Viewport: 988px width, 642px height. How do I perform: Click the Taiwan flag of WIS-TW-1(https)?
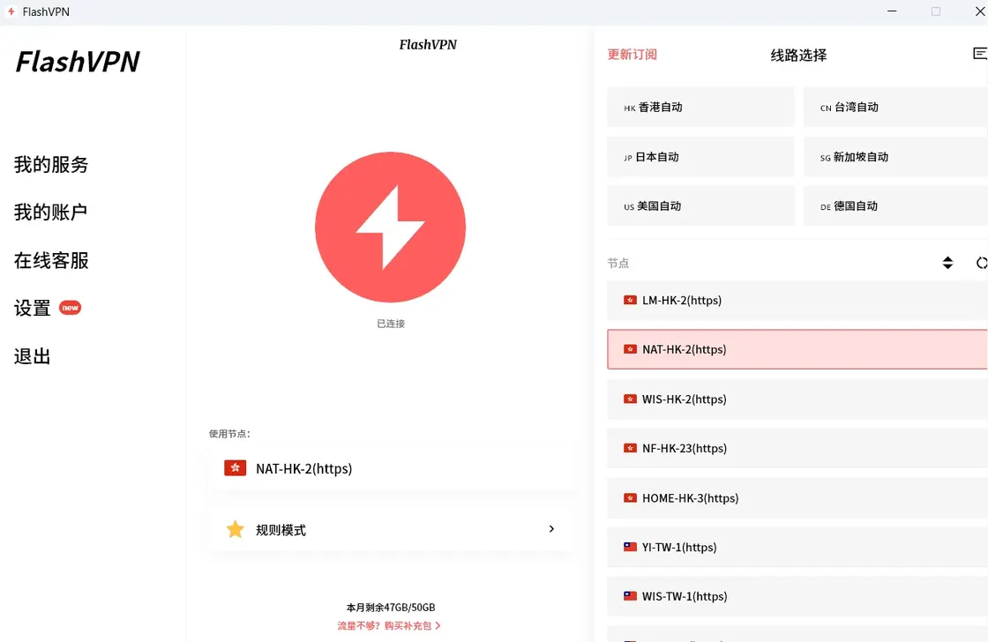[630, 596]
